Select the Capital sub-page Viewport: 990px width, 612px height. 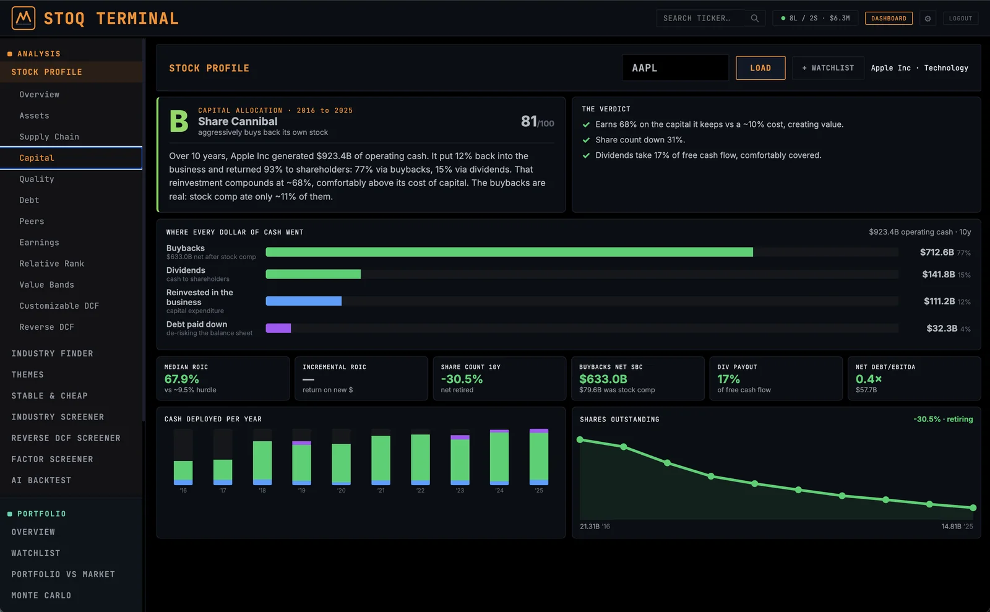pos(71,158)
